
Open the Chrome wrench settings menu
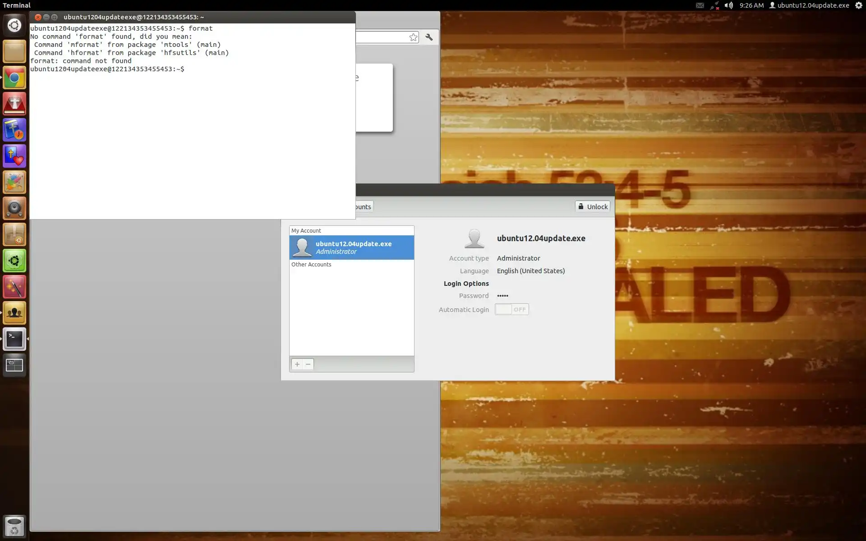(429, 37)
